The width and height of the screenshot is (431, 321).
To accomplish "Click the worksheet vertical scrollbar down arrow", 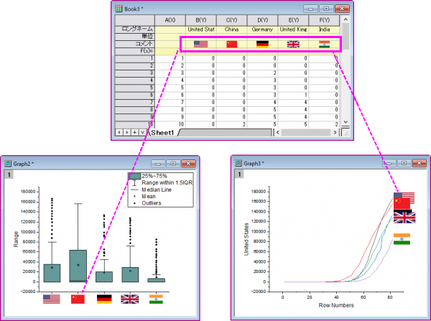I will 346,122.
